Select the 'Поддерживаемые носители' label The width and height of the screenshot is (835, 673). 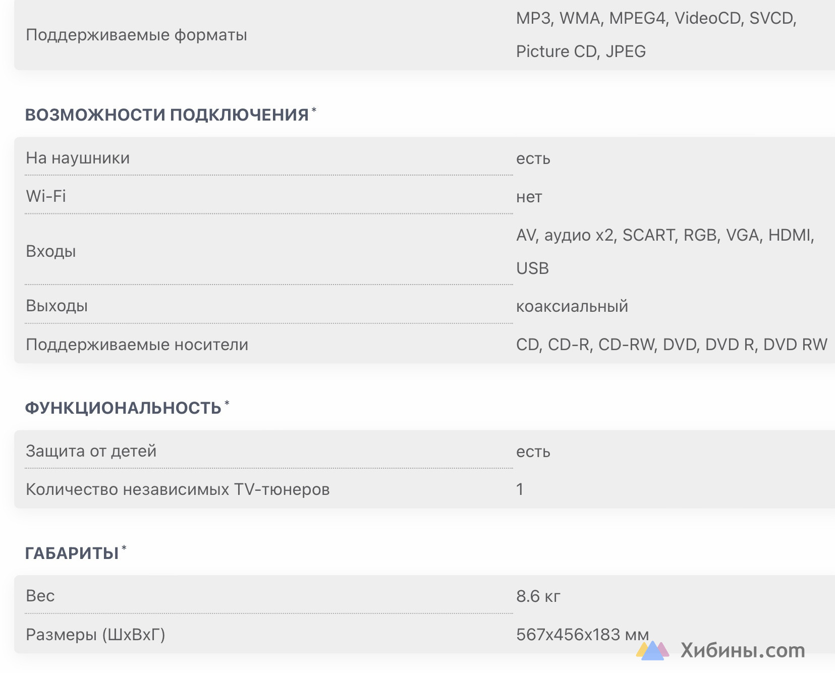point(137,345)
